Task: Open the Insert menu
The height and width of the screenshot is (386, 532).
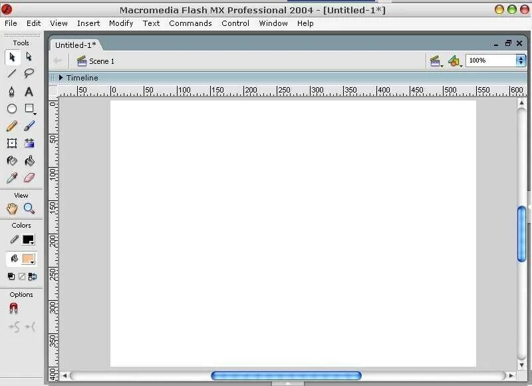Action: (x=88, y=23)
